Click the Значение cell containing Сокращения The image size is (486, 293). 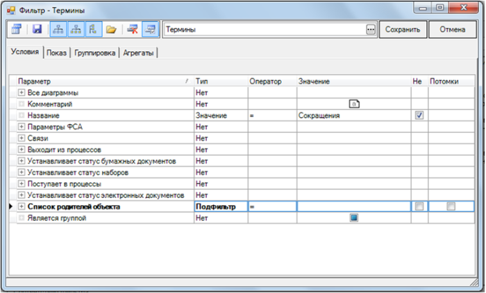pos(353,116)
